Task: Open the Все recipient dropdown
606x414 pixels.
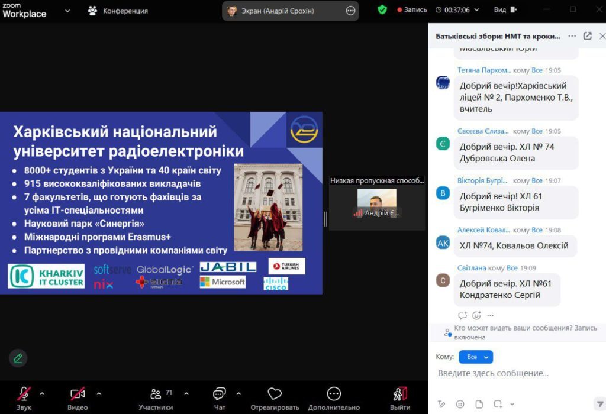Action: (x=476, y=357)
